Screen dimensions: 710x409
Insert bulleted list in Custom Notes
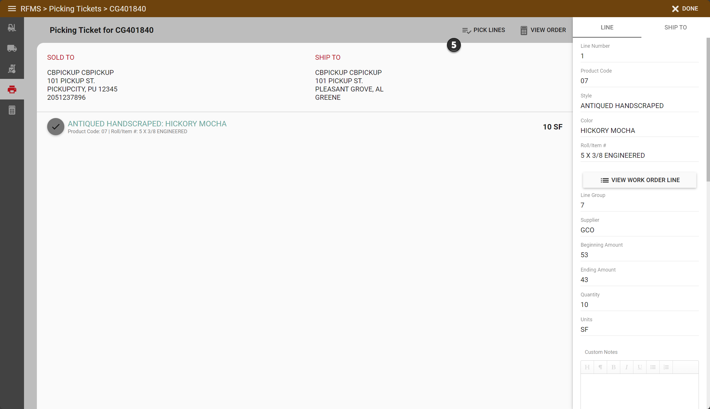click(653, 367)
